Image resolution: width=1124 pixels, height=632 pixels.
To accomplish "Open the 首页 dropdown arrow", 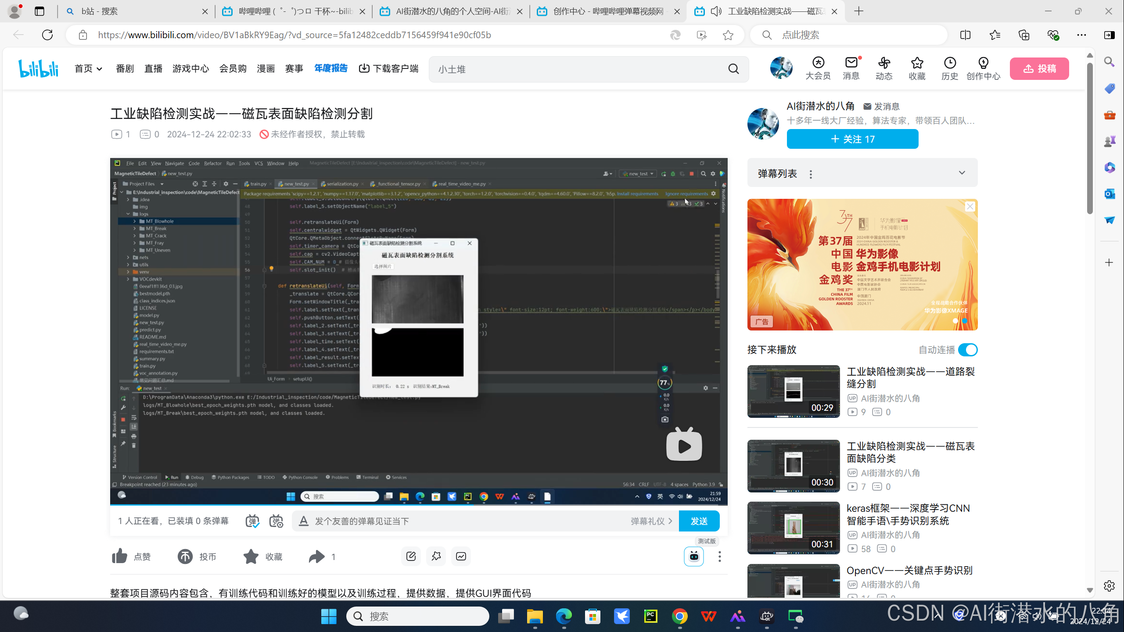I will coord(100,69).
